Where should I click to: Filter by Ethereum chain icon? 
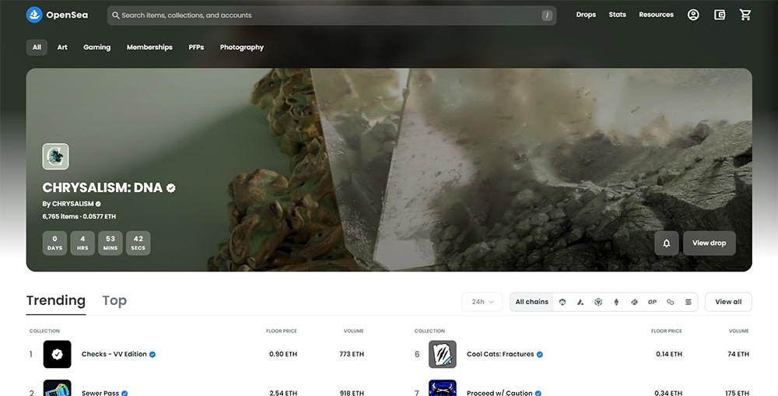tap(617, 302)
